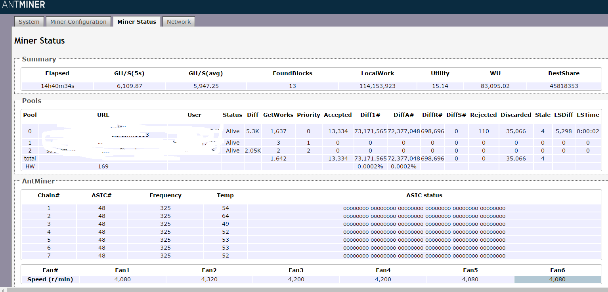
Task: Select the Miner Status tab
Action: (137, 22)
